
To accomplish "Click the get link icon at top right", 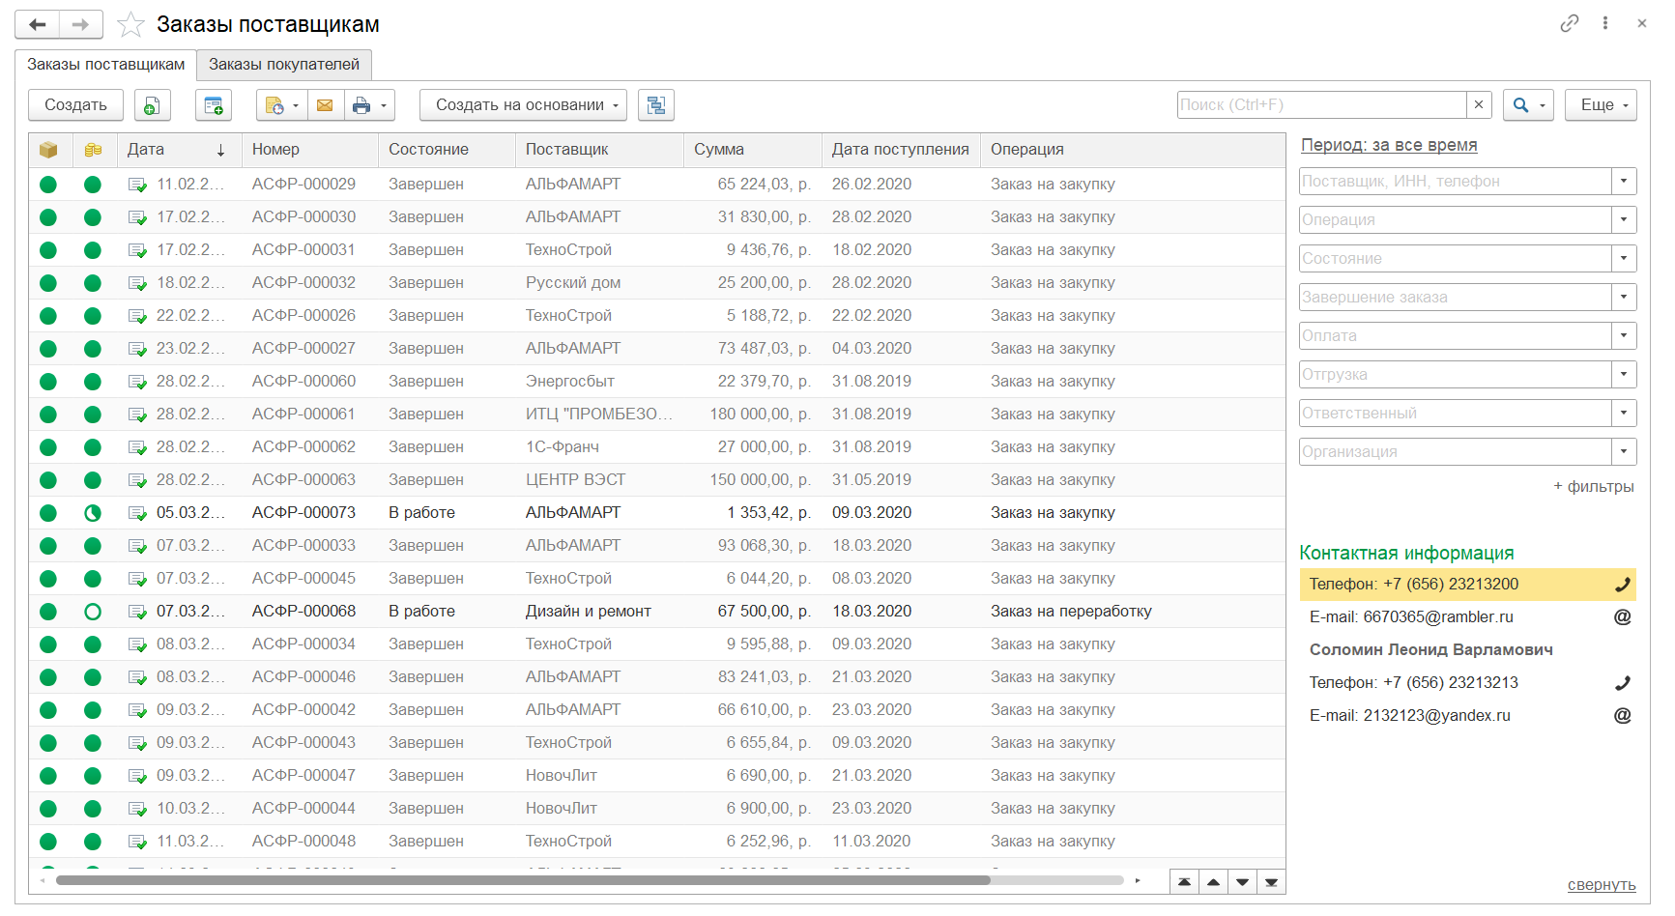I will tap(1569, 23).
